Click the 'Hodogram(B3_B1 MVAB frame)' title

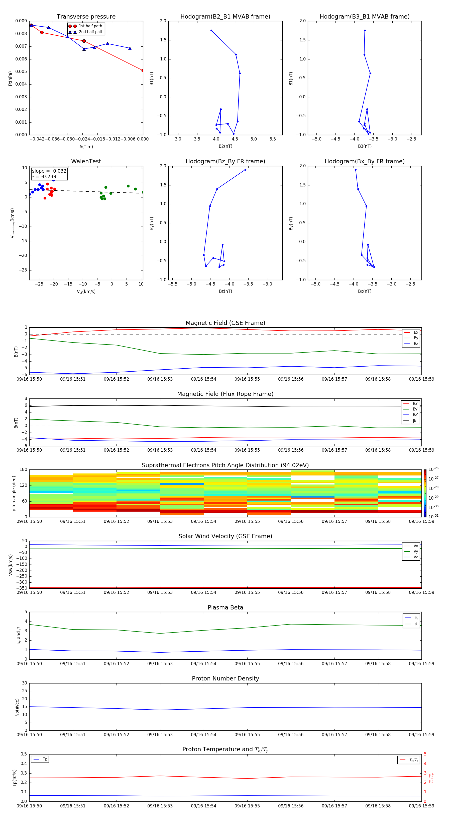365,16
